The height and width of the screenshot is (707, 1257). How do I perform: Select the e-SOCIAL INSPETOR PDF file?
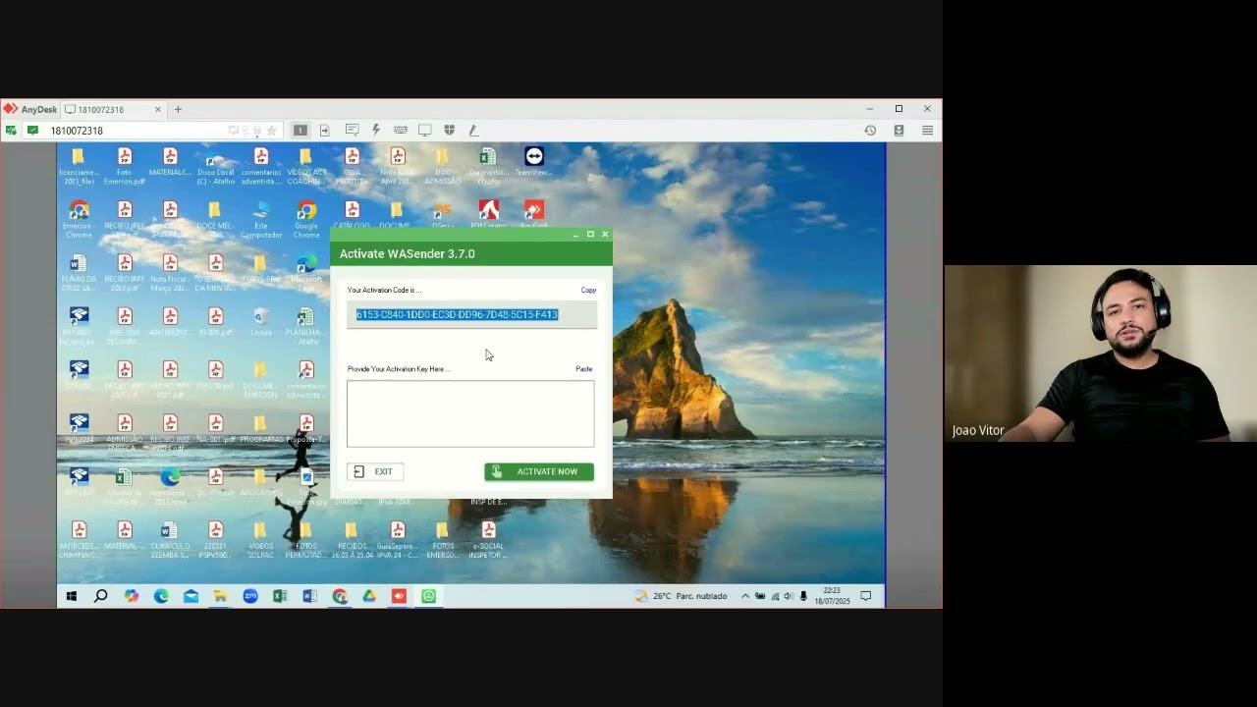(488, 540)
